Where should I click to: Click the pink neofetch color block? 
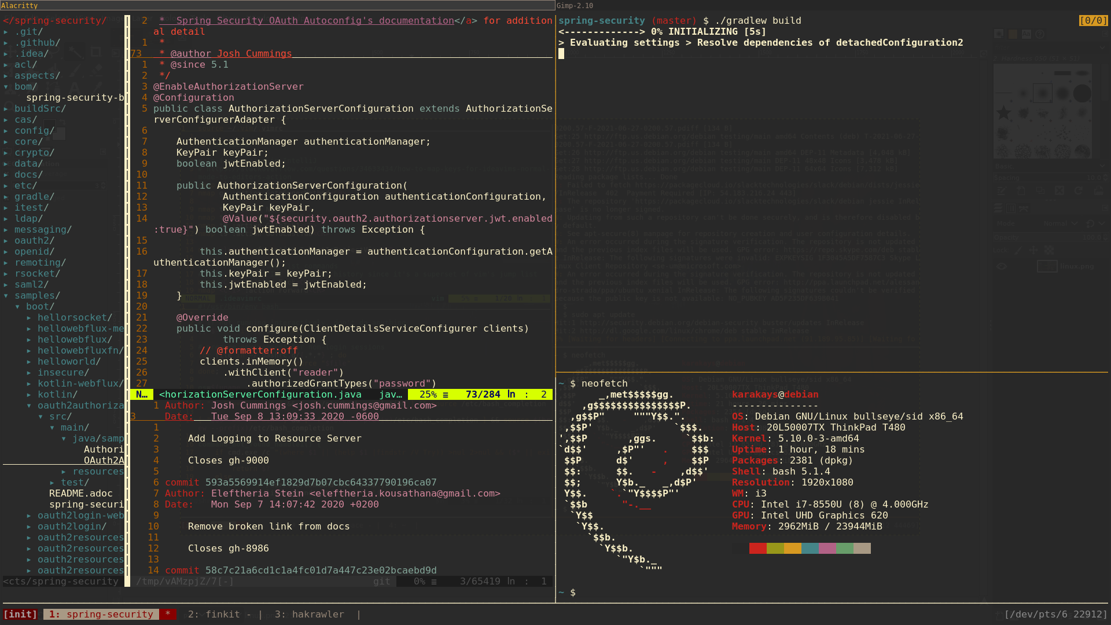pyautogui.click(x=827, y=549)
